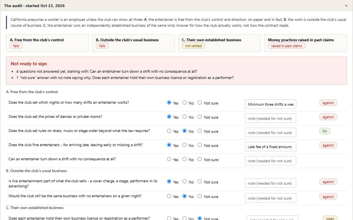353x220 pixels.
Task: Select No for live entertainment club sells
Action: 184,181
